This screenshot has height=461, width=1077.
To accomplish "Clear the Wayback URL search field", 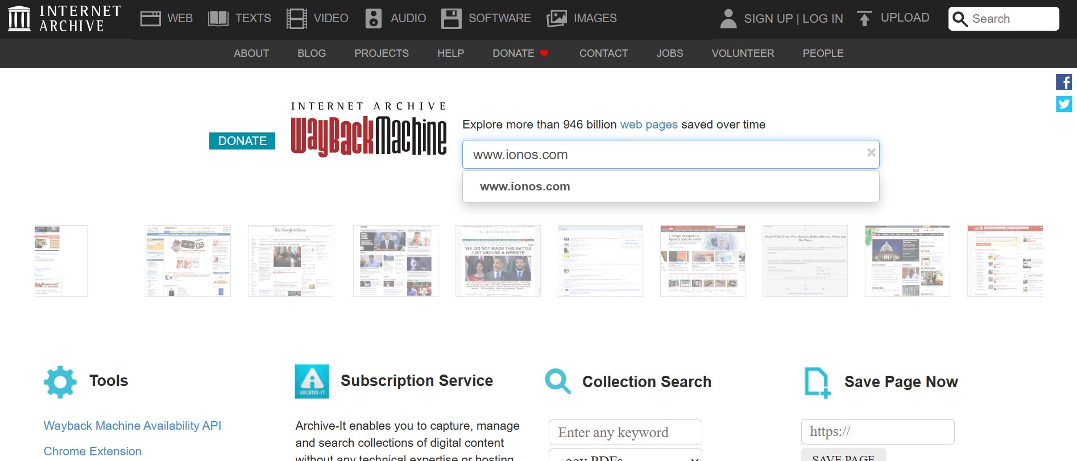I will [871, 152].
